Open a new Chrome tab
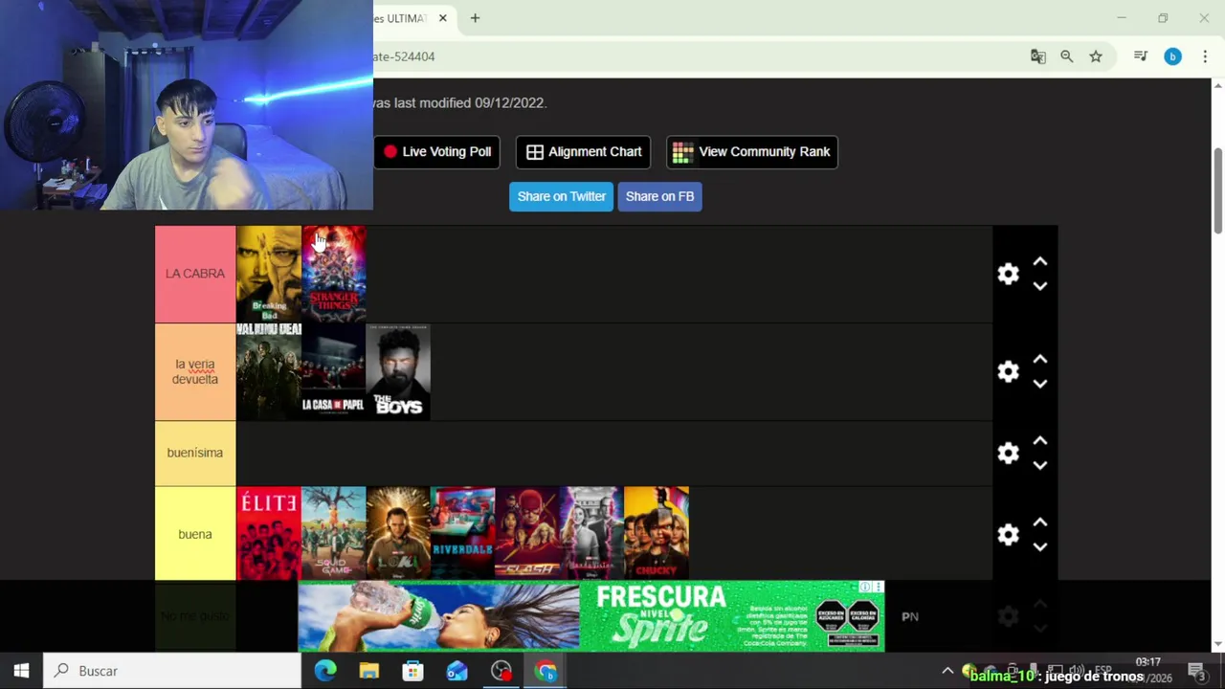Viewport: 1225px width, 689px height. click(475, 18)
